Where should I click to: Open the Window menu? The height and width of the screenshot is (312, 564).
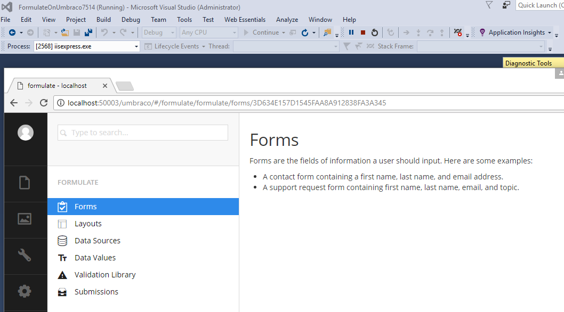click(x=320, y=20)
